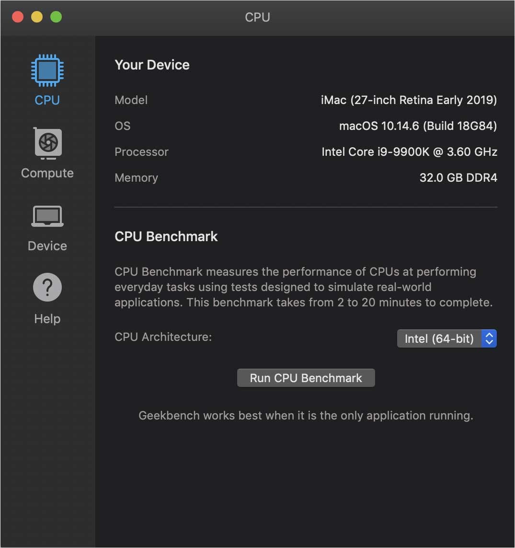
Task: Click the Model value showing iMac 27-inch
Action: 410,100
